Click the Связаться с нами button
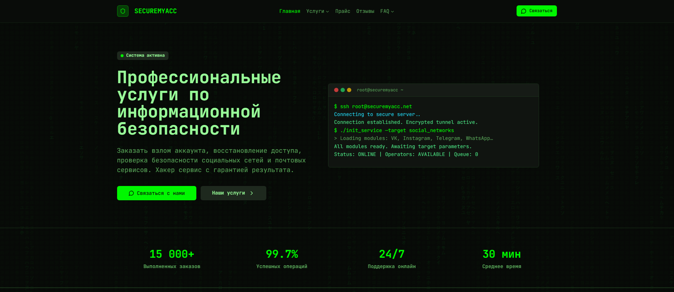 tap(157, 193)
